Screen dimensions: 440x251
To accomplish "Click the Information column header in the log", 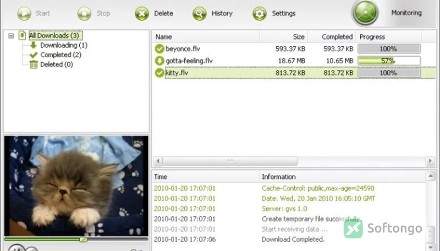I will click(342, 177).
